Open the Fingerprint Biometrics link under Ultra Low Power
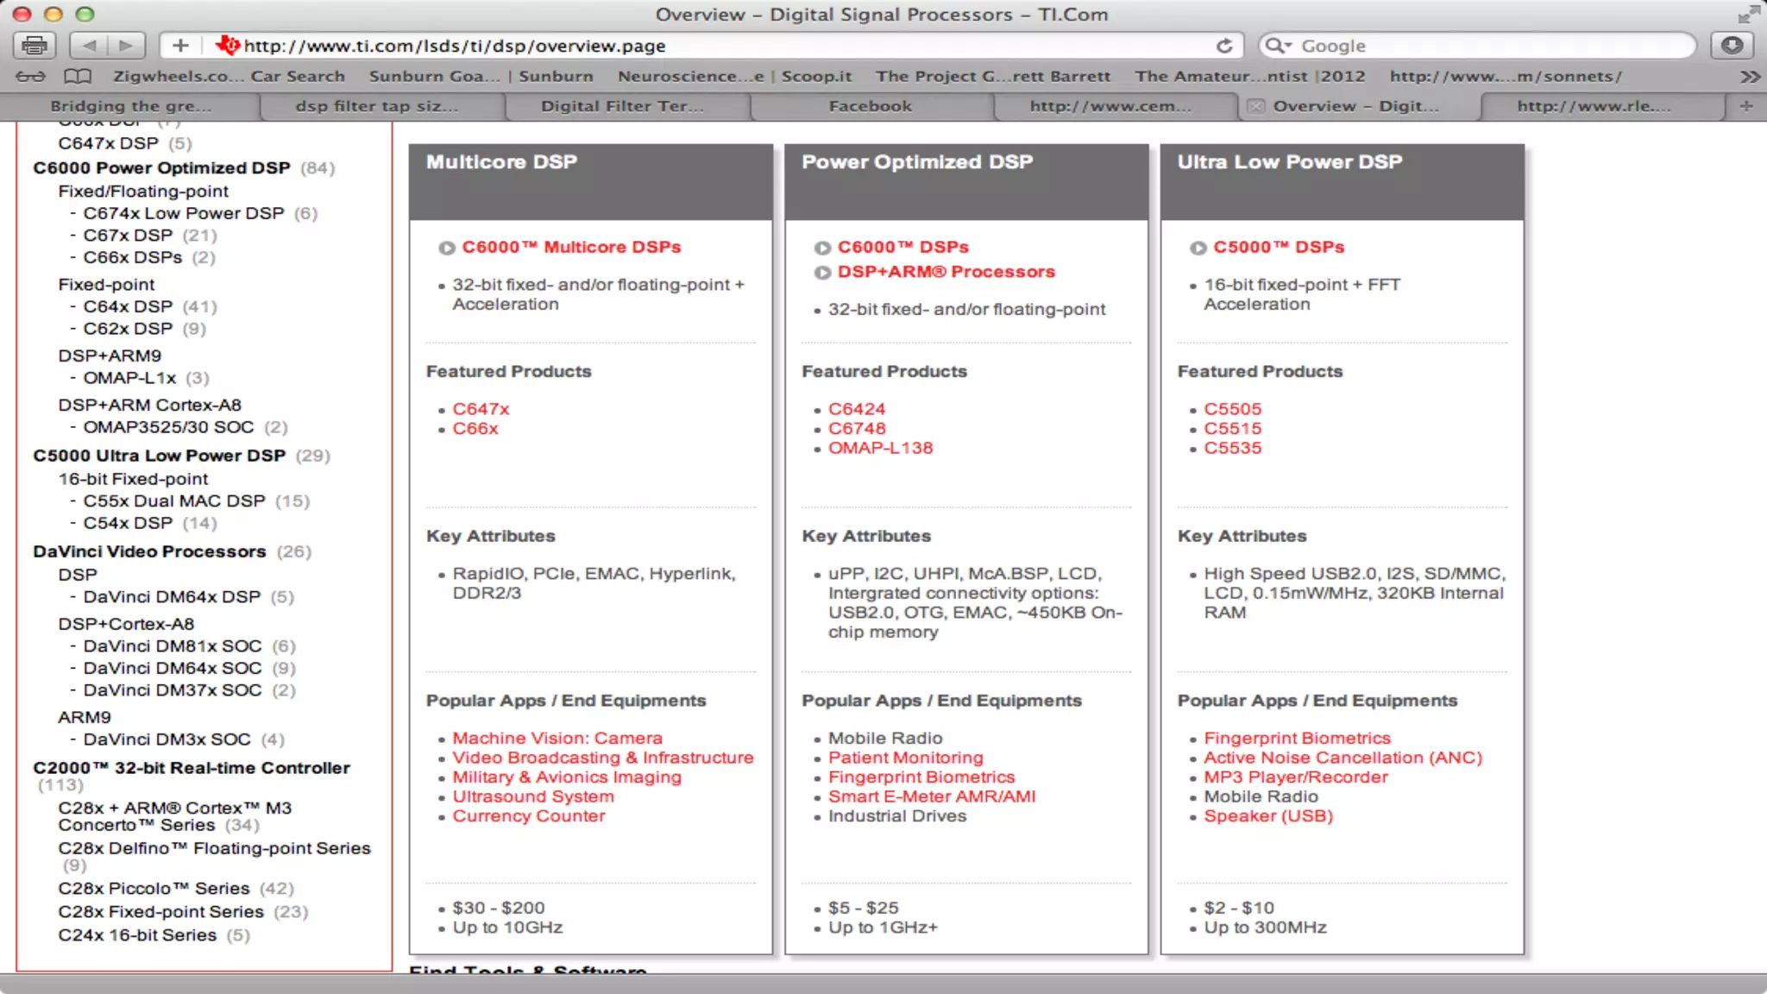 pos(1297,739)
